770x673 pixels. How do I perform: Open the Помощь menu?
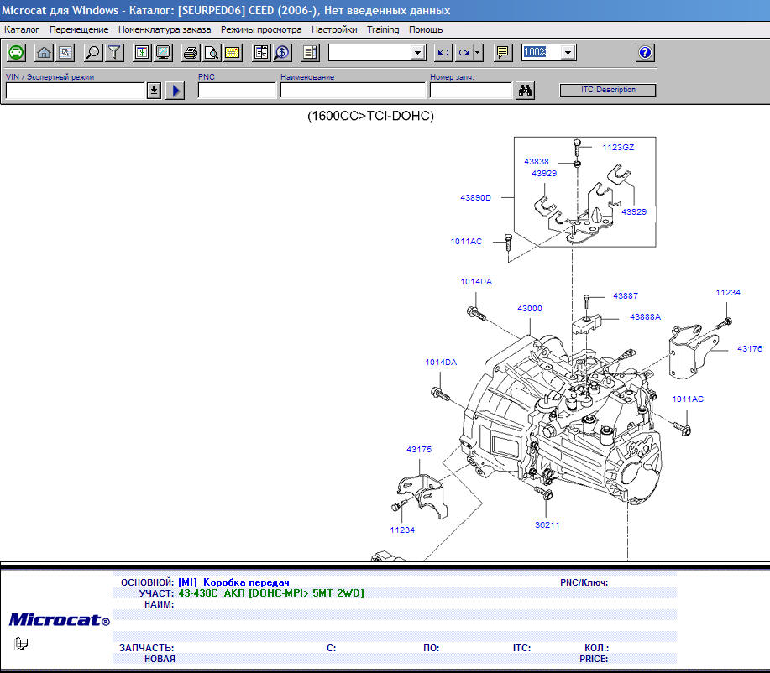[426, 29]
